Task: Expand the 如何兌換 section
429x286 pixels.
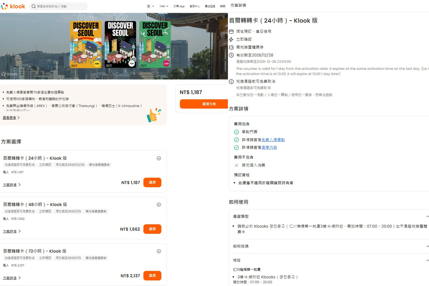Action: pyautogui.click(x=427, y=246)
